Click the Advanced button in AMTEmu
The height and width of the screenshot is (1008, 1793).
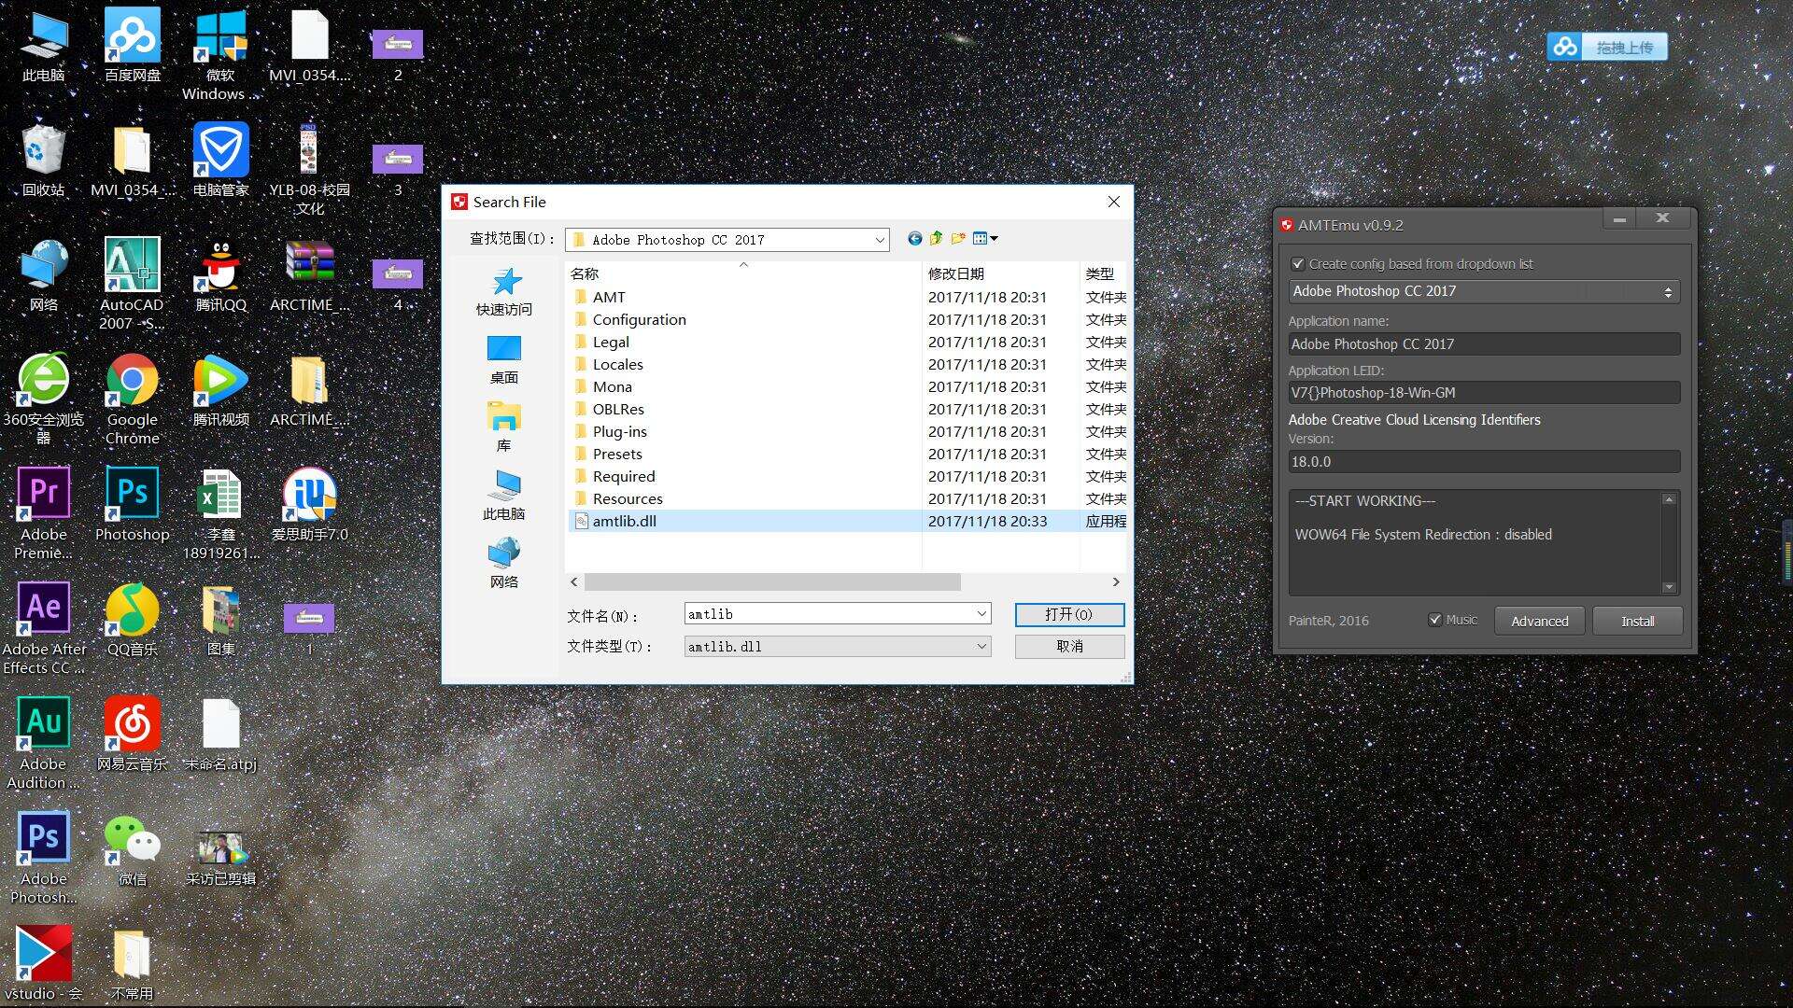tap(1539, 621)
